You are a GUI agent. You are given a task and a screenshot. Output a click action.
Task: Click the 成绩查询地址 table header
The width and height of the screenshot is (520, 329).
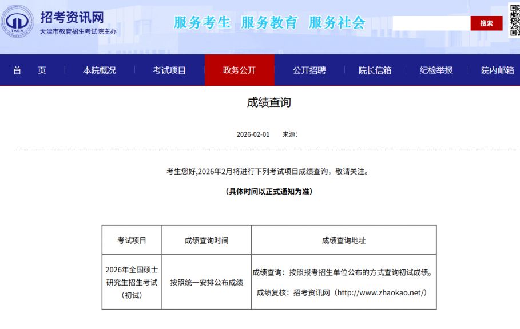(344, 240)
